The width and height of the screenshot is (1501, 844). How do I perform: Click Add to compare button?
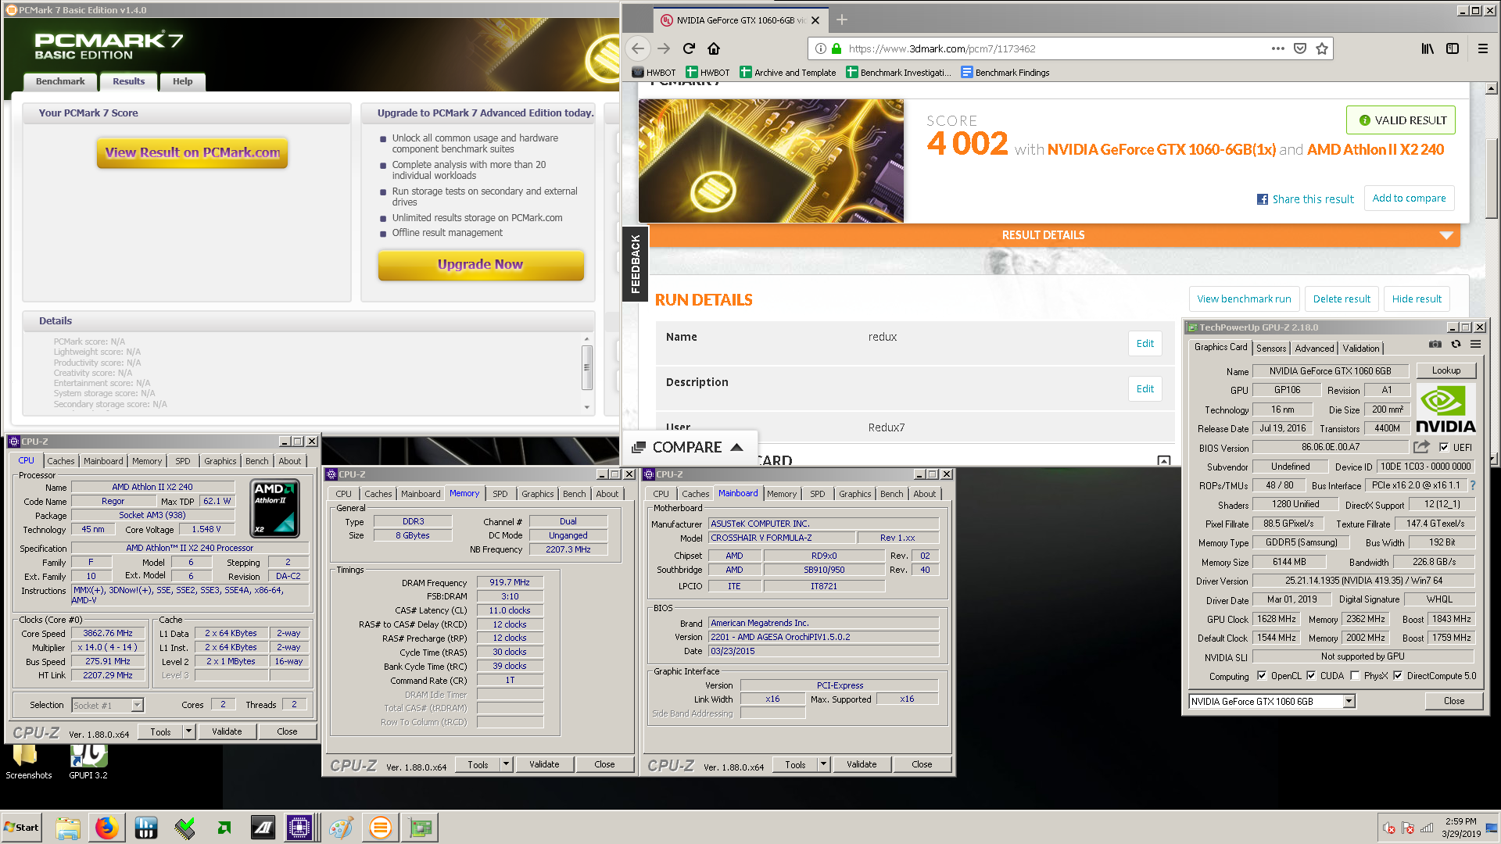[x=1409, y=198]
